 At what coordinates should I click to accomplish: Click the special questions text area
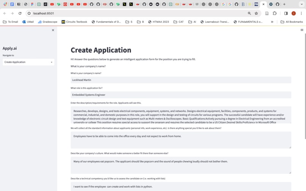coord(181,140)
